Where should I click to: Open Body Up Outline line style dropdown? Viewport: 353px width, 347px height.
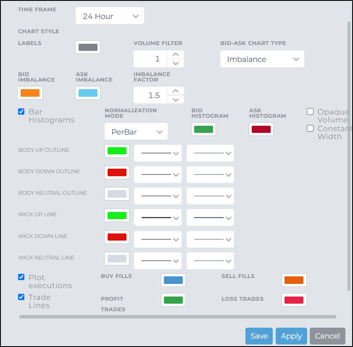pyautogui.click(x=158, y=153)
